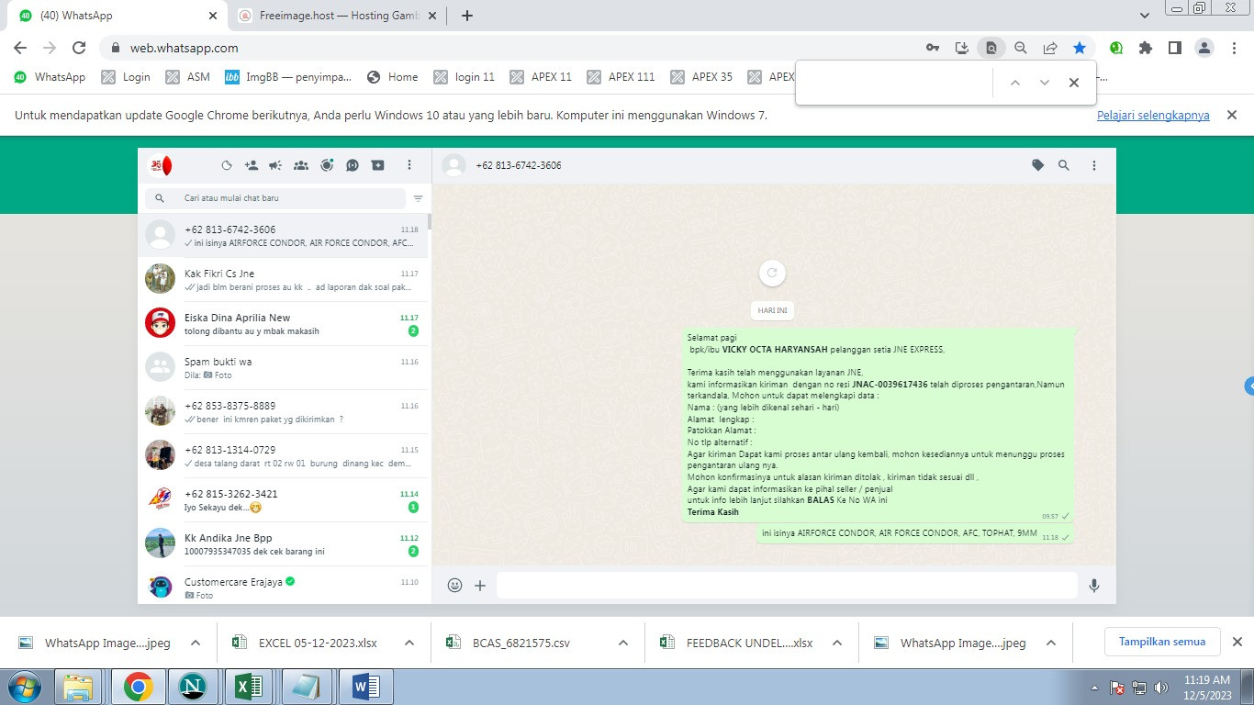Screen dimensions: 1254x705
Task: Open the Chrome profile avatar
Action: (1205, 48)
